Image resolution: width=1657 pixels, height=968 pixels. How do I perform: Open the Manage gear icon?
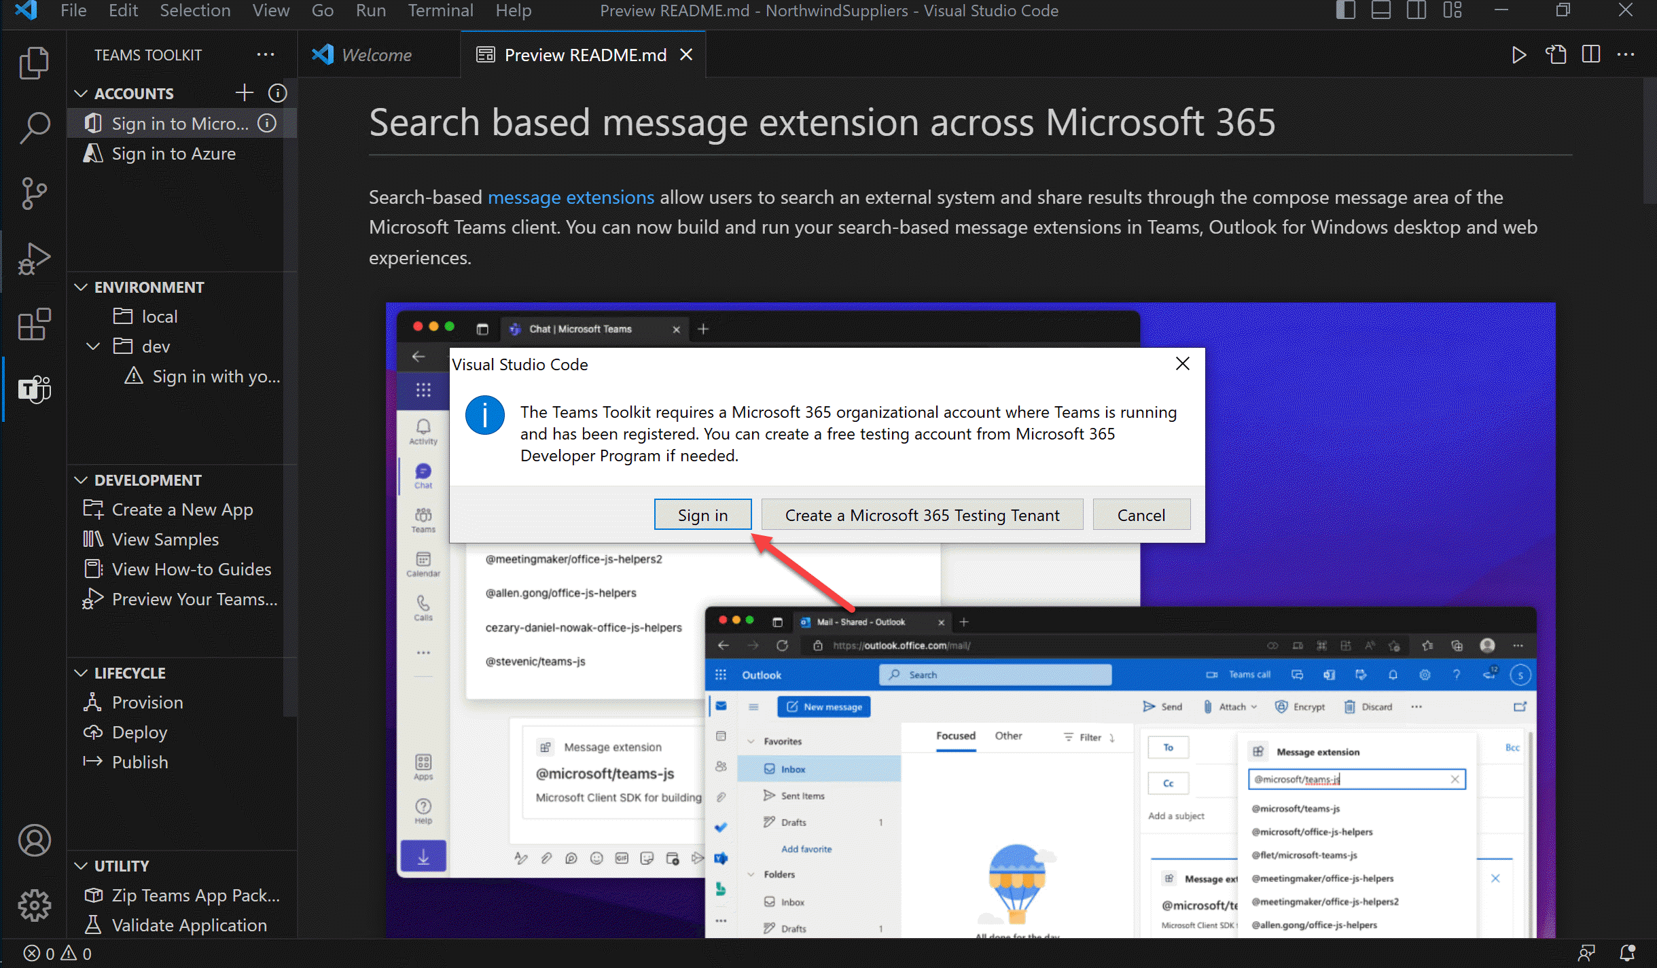tap(34, 906)
